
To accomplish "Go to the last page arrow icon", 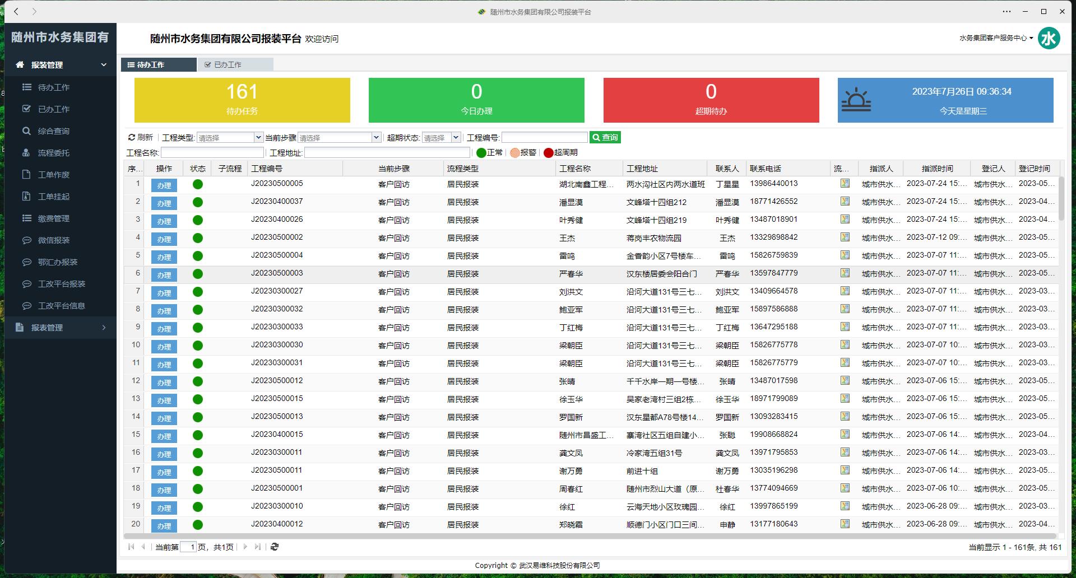I will [x=258, y=547].
